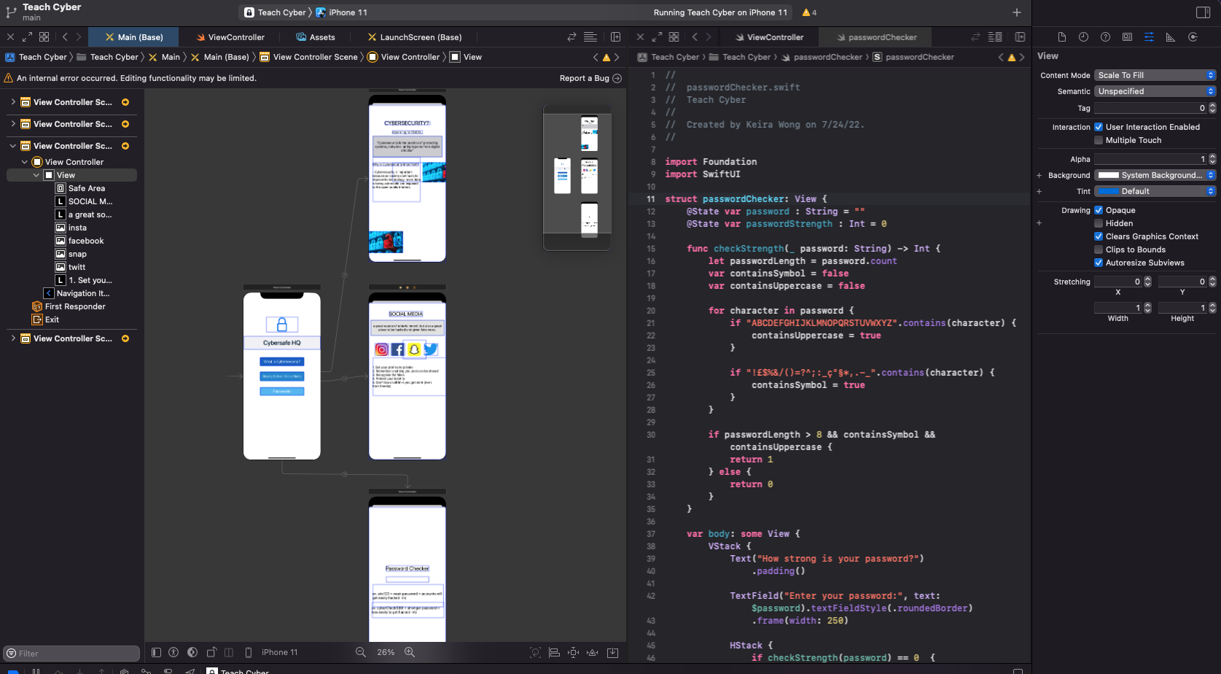
Task: Zoom in the storyboard canvas
Action: [x=410, y=652]
